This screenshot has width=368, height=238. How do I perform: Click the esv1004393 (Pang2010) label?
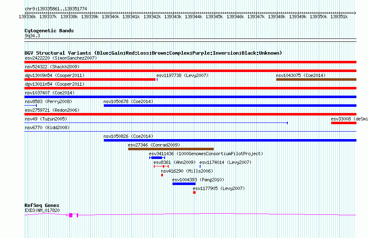click(198, 180)
